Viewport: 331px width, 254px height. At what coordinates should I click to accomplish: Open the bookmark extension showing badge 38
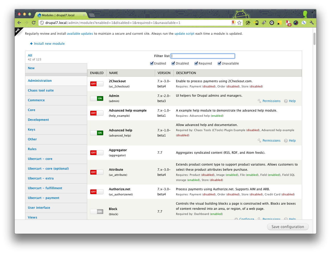tap(288, 23)
